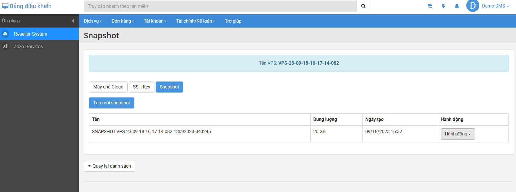Image resolution: width=516 pixels, height=192 pixels.
Task: Click the snapshot name SNAPSHOT-VPS-23-09-18-16-17-14-082-18092023-043245
Action: (151, 132)
